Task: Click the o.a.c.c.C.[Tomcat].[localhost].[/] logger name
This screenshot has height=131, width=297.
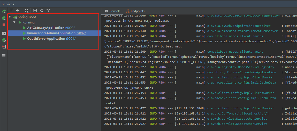Action: point(238,113)
